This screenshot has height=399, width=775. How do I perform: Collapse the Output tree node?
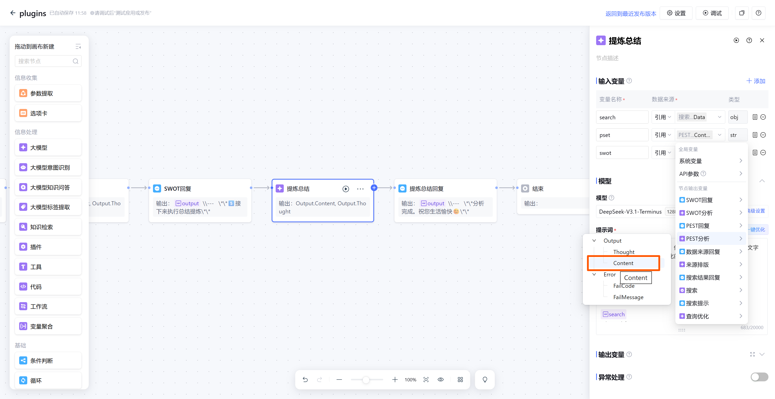coord(594,241)
